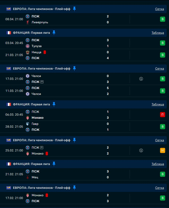Open Сетка link above the Monaco 17.02 match
Viewport: 169px width, 208px height.
160,188
